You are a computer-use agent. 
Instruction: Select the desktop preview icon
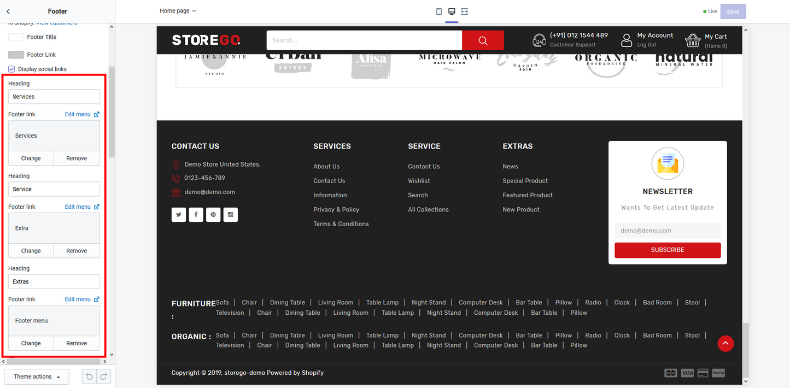point(452,11)
